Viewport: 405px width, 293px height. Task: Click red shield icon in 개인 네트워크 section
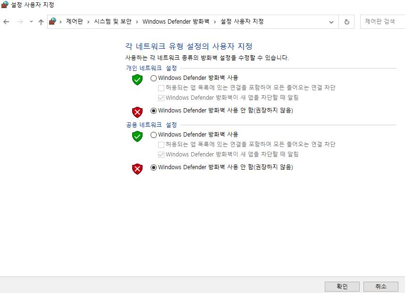(137, 112)
